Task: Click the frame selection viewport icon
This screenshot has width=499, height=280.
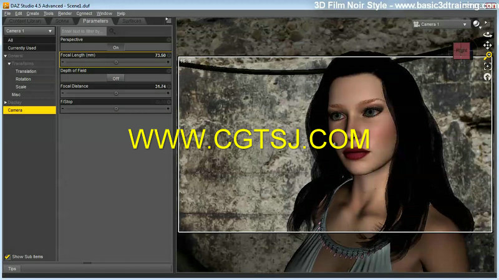Action: [487, 67]
